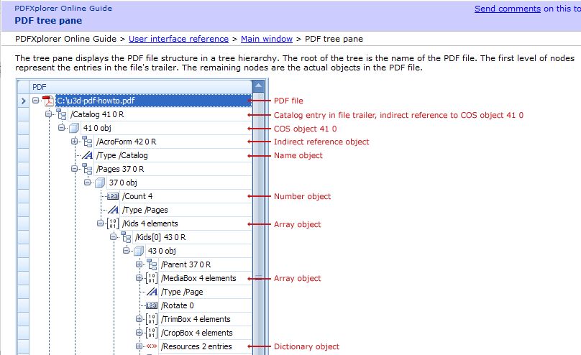Click the reference icon beside /Catalog 41 0 R
The width and height of the screenshot is (581, 355).
[x=62, y=114]
